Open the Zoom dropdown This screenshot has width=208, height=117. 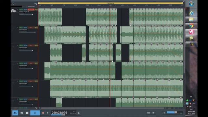tap(170, 108)
